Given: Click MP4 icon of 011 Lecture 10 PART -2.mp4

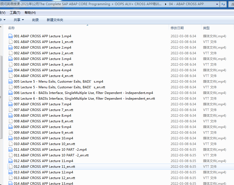Looking at the screenshot, I should pyautogui.click(x=11, y=150).
